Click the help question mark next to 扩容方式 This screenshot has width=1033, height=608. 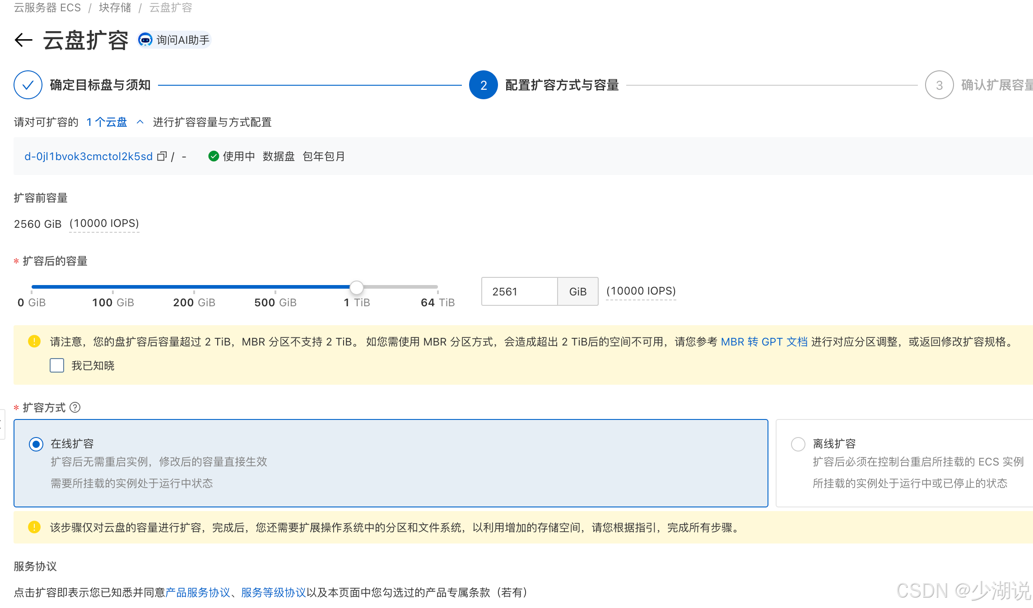[75, 408]
